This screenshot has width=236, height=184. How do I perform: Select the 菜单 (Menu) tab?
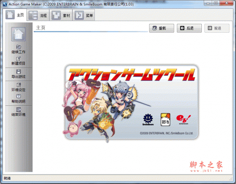point(84,16)
